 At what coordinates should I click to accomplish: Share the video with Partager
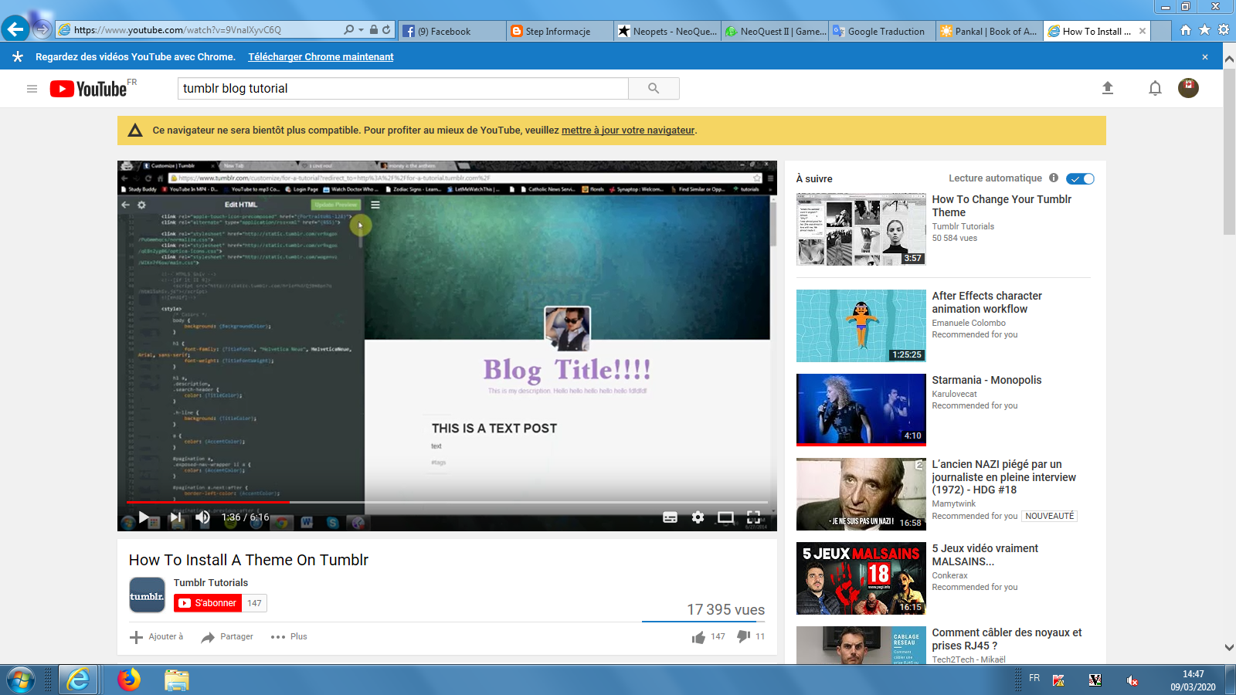tap(227, 637)
